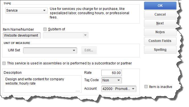Click into the Rate field
Viewport: 189px width, 107px height.
[x=112, y=73]
